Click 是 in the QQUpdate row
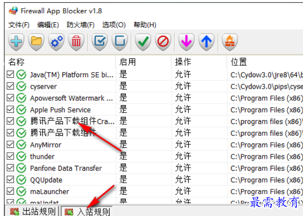Viewport: 303px width, 216px height. 123,179
